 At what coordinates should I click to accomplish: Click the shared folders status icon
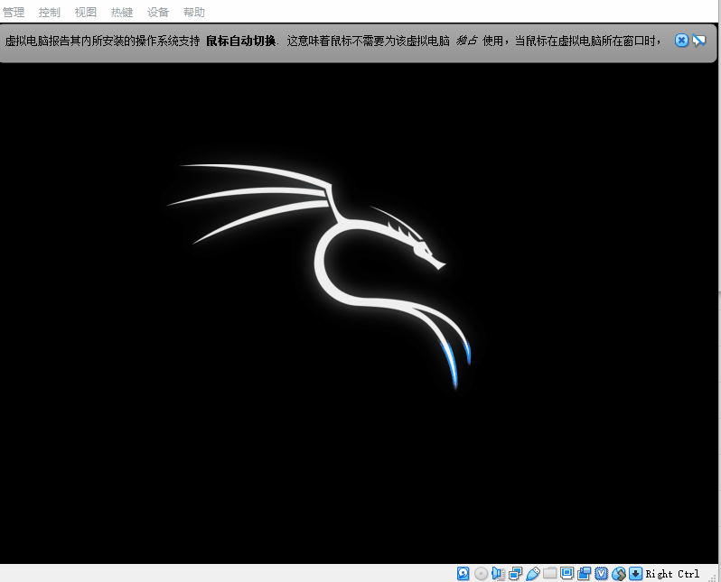[x=549, y=573]
